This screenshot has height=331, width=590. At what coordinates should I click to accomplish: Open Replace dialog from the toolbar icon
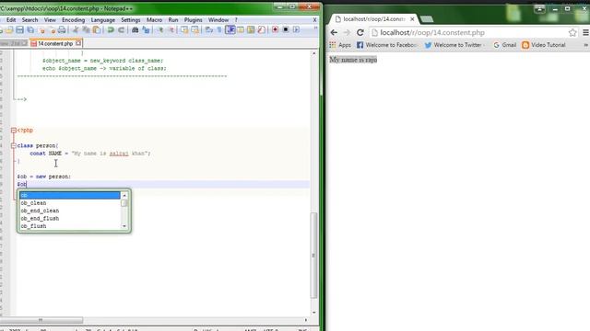coord(146,29)
